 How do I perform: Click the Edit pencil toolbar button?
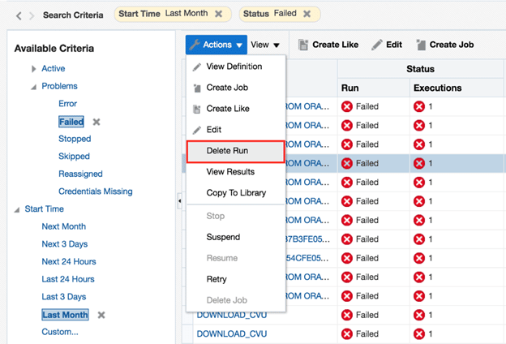point(387,45)
